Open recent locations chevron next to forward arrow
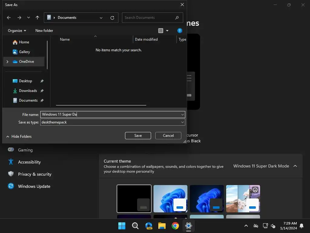The height and width of the screenshot is (233, 310). point(28,18)
